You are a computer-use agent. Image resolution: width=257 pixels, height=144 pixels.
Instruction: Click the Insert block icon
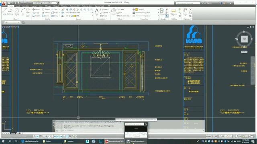coord(113,12)
